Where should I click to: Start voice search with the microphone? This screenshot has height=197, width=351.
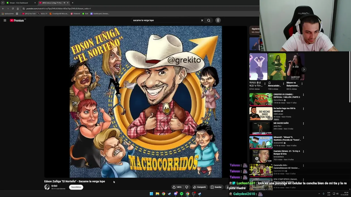(218, 20)
